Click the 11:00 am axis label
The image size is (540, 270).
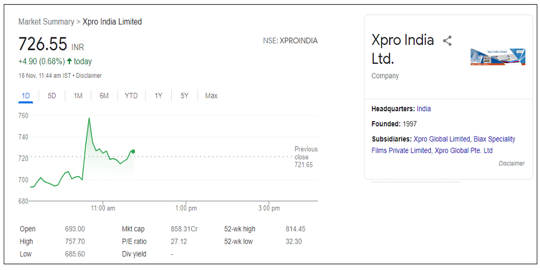coord(103,208)
